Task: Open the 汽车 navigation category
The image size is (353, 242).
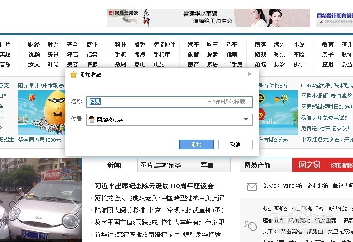Action: [193, 45]
